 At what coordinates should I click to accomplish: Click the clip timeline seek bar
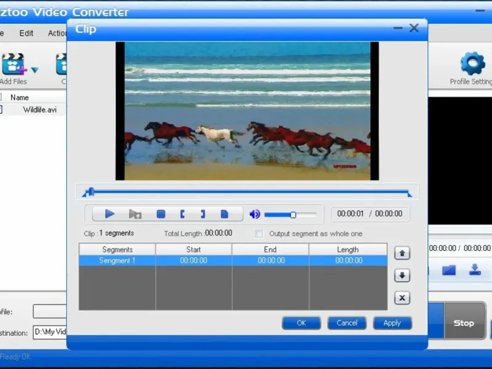(x=247, y=192)
